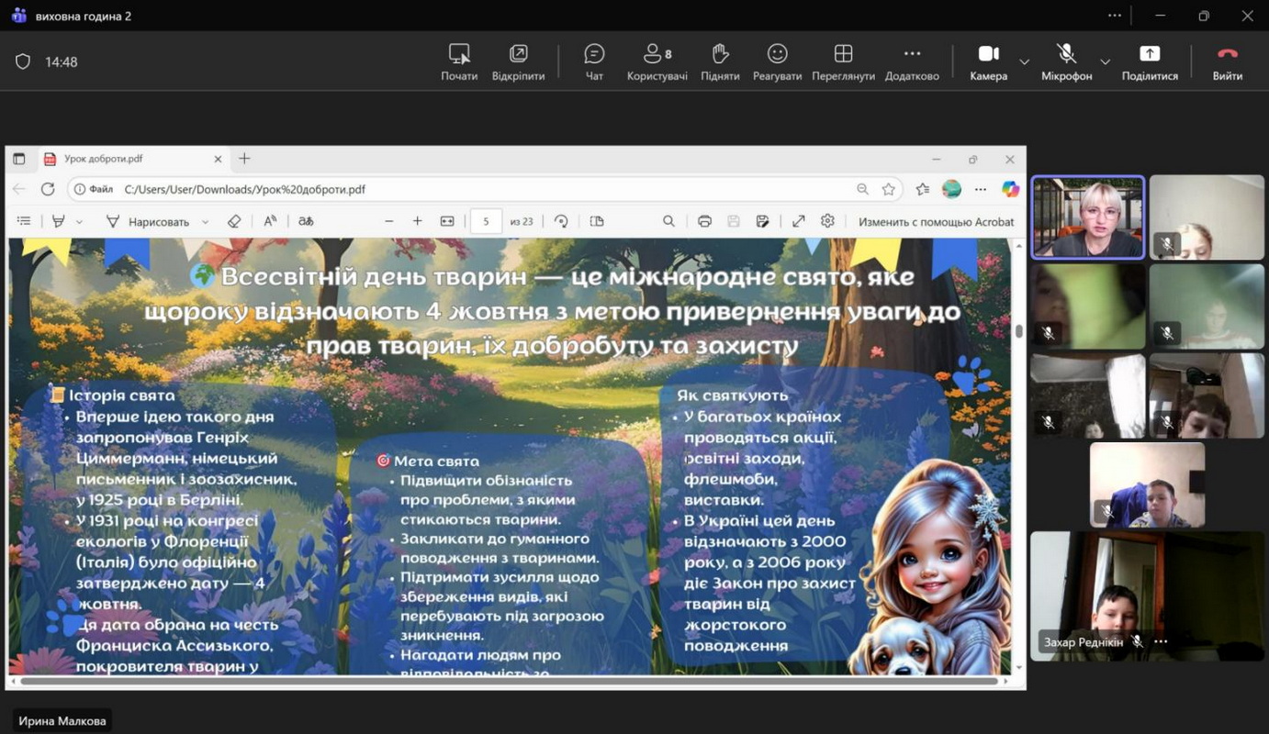1269x734 pixels.
Task: Unpin shared content with Відкріпити
Action: (518, 61)
